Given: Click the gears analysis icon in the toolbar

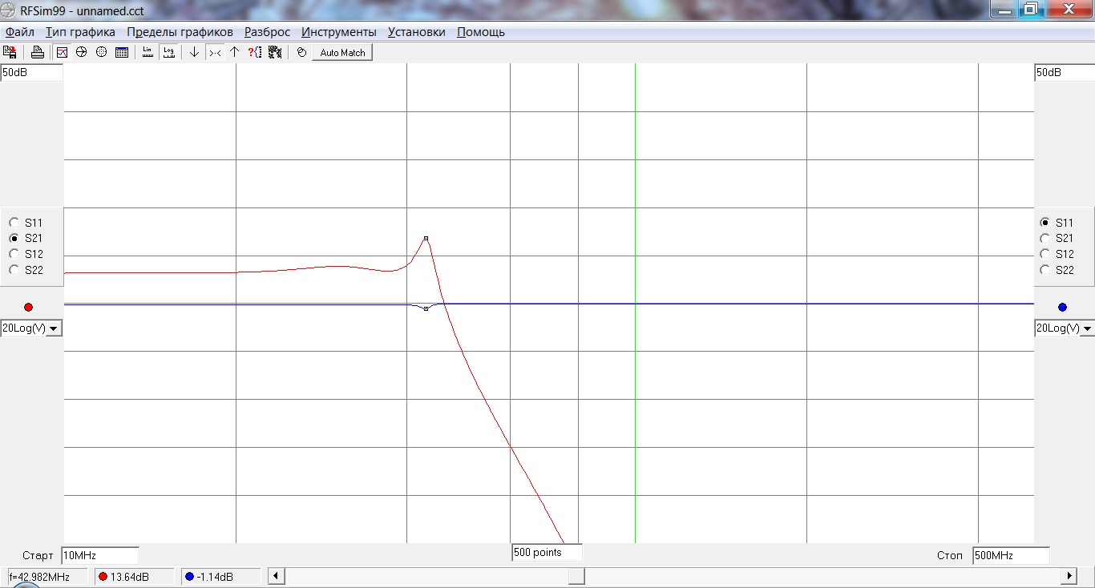Looking at the screenshot, I should tap(275, 52).
